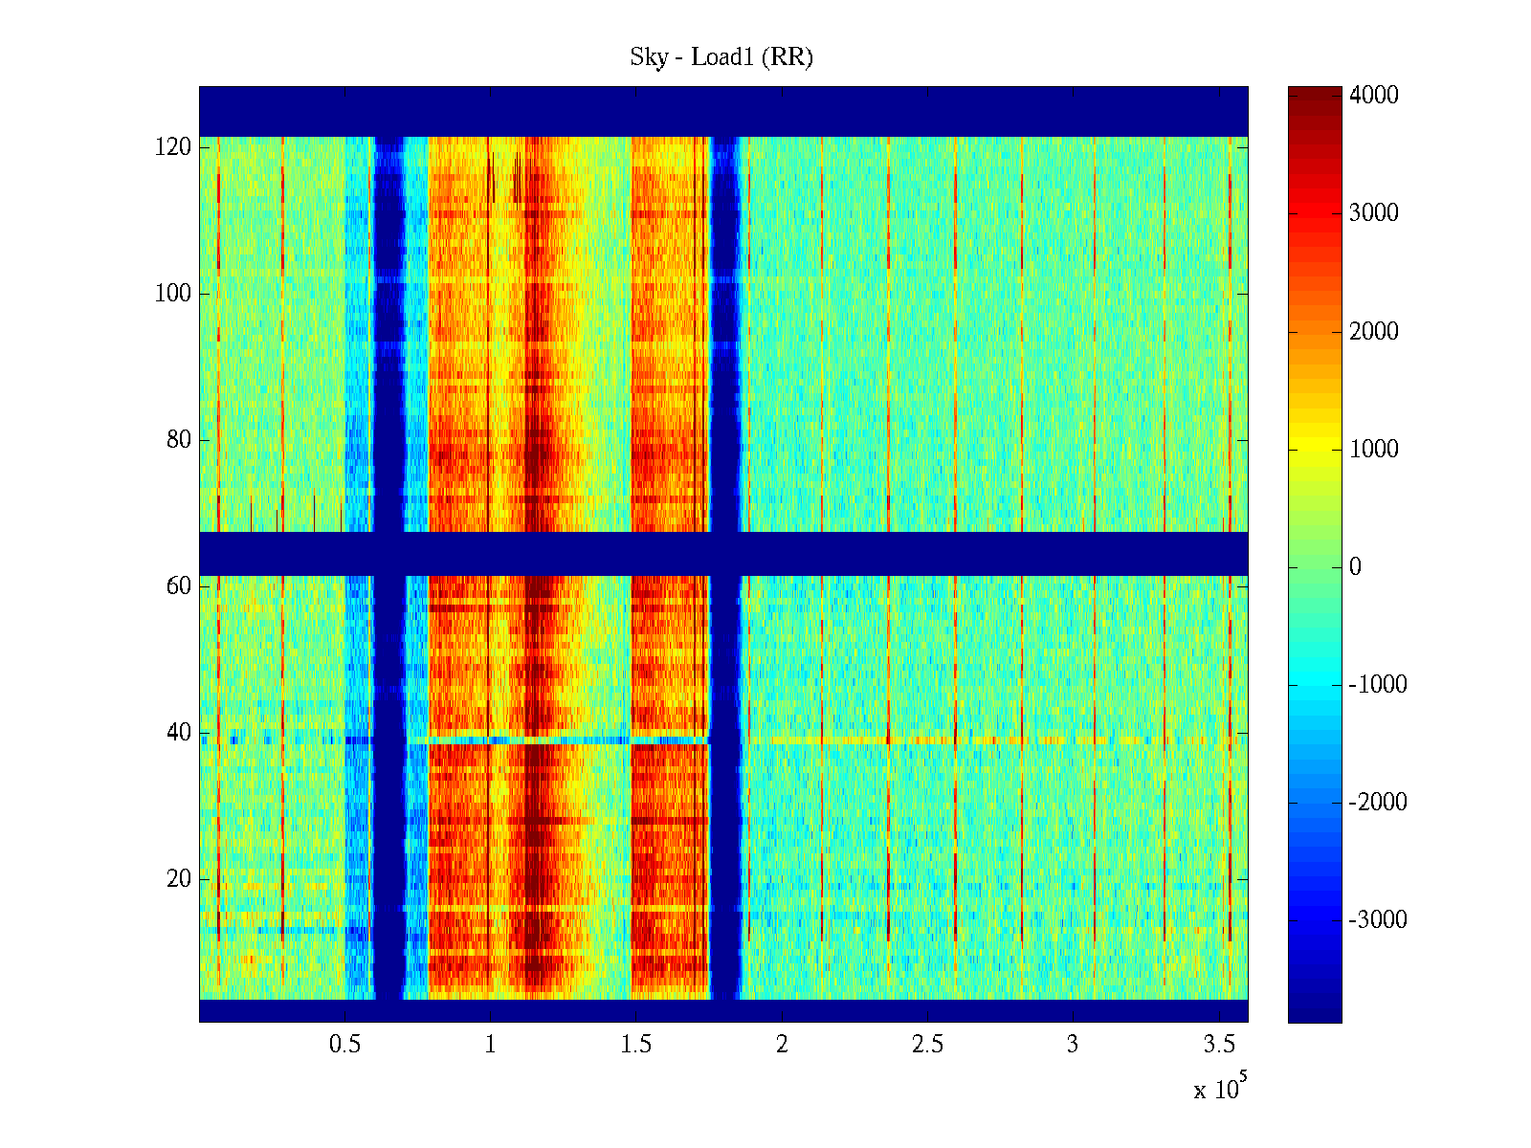1531x1148 pixels.
Task: Select the colorbar label 2000
Action: pos(1373,332)
